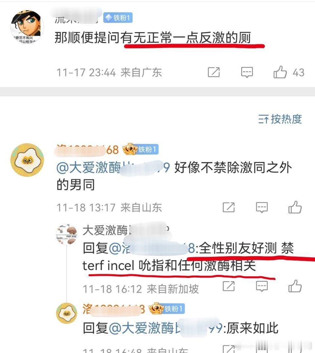The image size is (315, 353).
Task: Share the top comment from 广东
Action: click(214, 72)
